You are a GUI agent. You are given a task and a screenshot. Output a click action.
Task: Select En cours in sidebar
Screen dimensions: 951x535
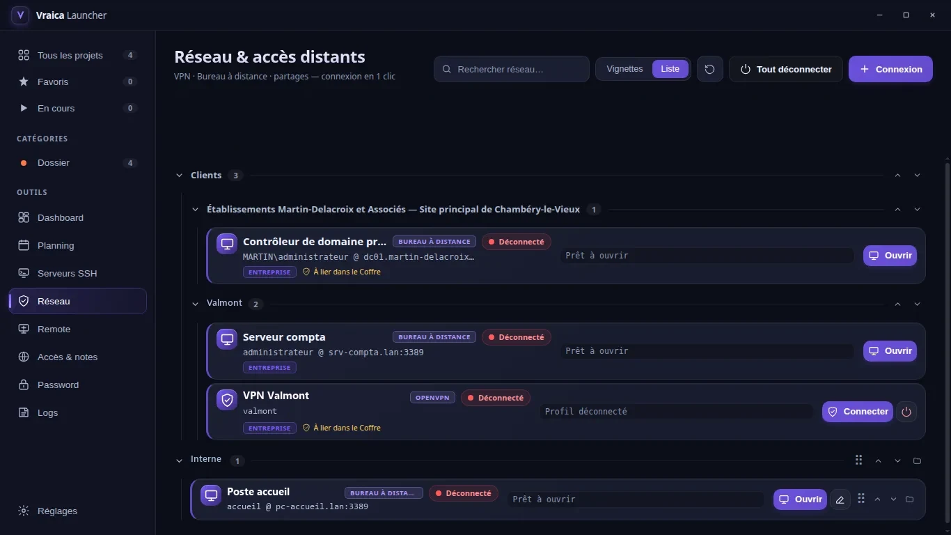pyautogui.click(x=77, y=108)
